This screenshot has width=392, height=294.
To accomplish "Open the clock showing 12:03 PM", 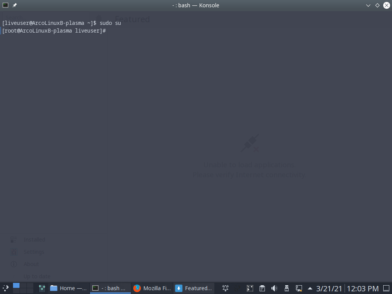I will [362, 289].
